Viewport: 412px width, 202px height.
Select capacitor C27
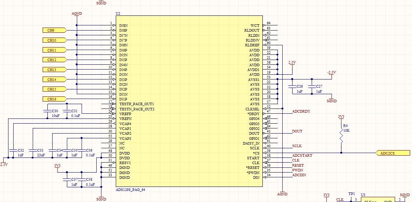click(x=312, y=86)
